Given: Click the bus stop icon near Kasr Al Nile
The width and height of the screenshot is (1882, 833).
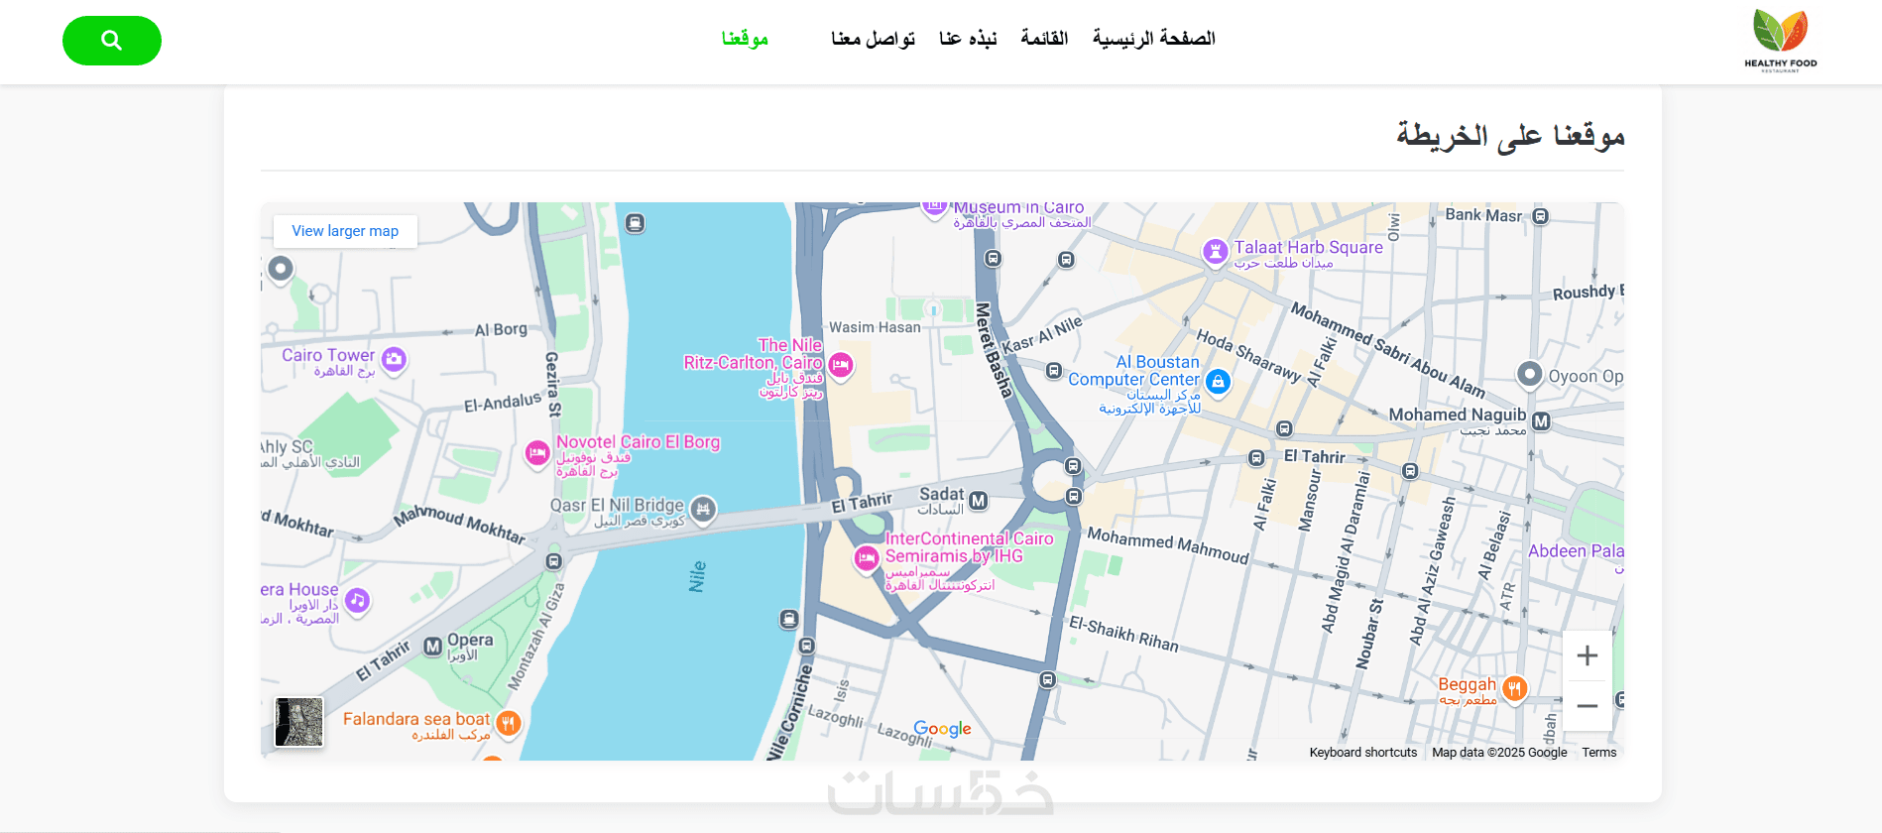Looking at the screenshot, I should tap(1054, 371).
